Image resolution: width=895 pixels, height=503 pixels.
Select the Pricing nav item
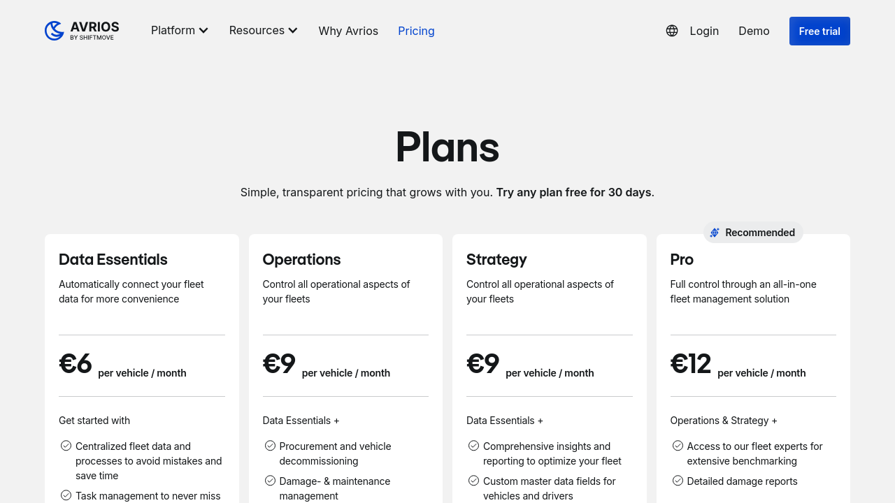(x=416, y=31)
